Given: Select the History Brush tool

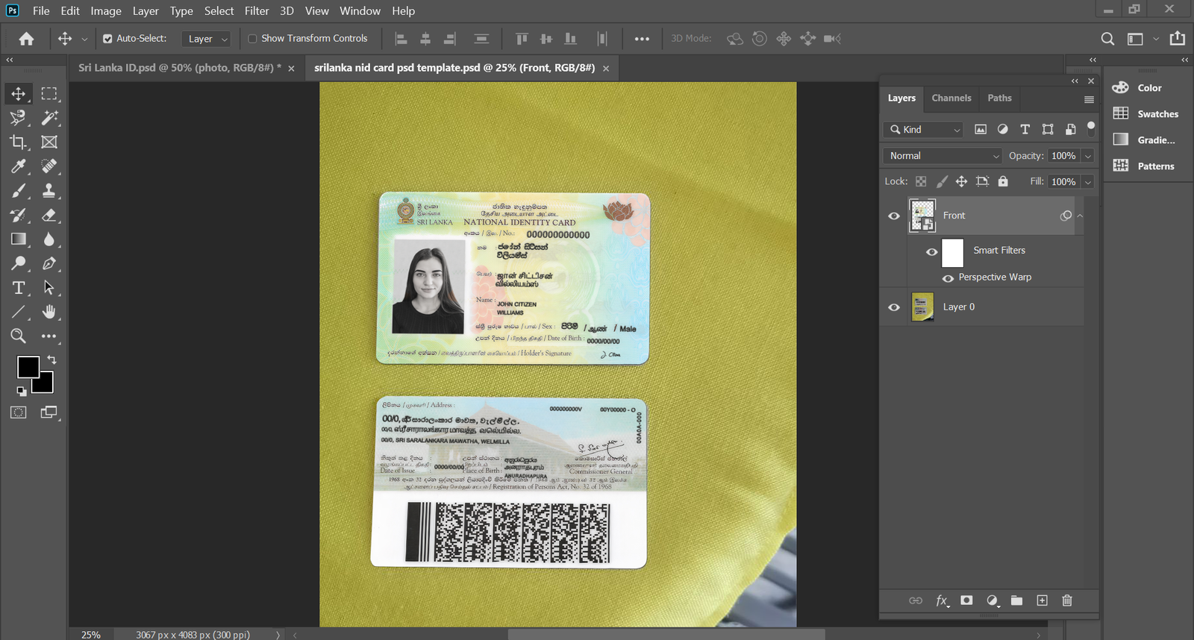Looking at the screenshot, I should 19,216.
